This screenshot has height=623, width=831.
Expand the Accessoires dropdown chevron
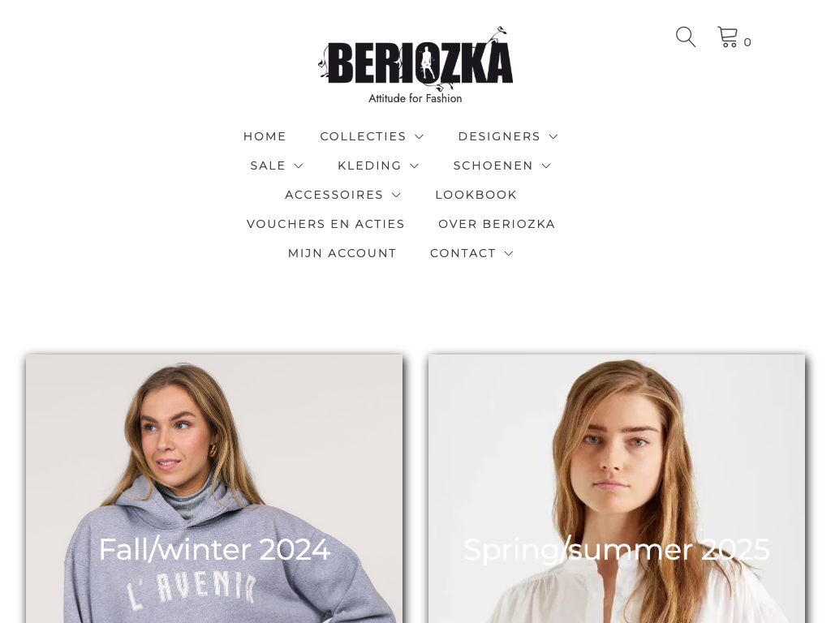(x=396, y=195)
